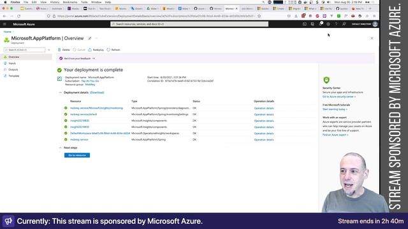The width and height of the screenshot is (408, 229).
Task: Reload the page in Firefox
Action: pos(18,16)
